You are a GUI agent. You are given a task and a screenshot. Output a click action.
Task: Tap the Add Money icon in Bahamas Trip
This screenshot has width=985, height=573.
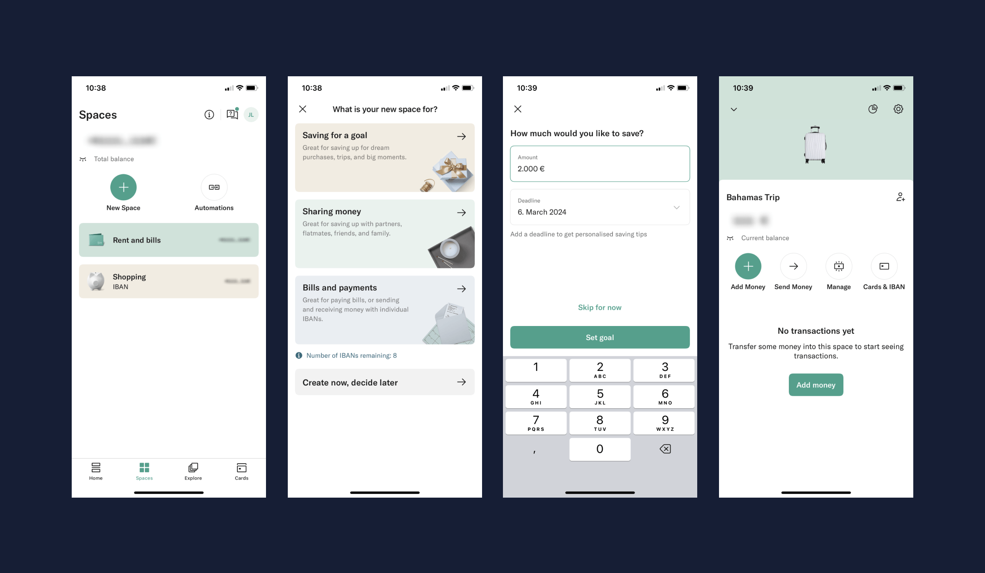[x=748, y=265]
